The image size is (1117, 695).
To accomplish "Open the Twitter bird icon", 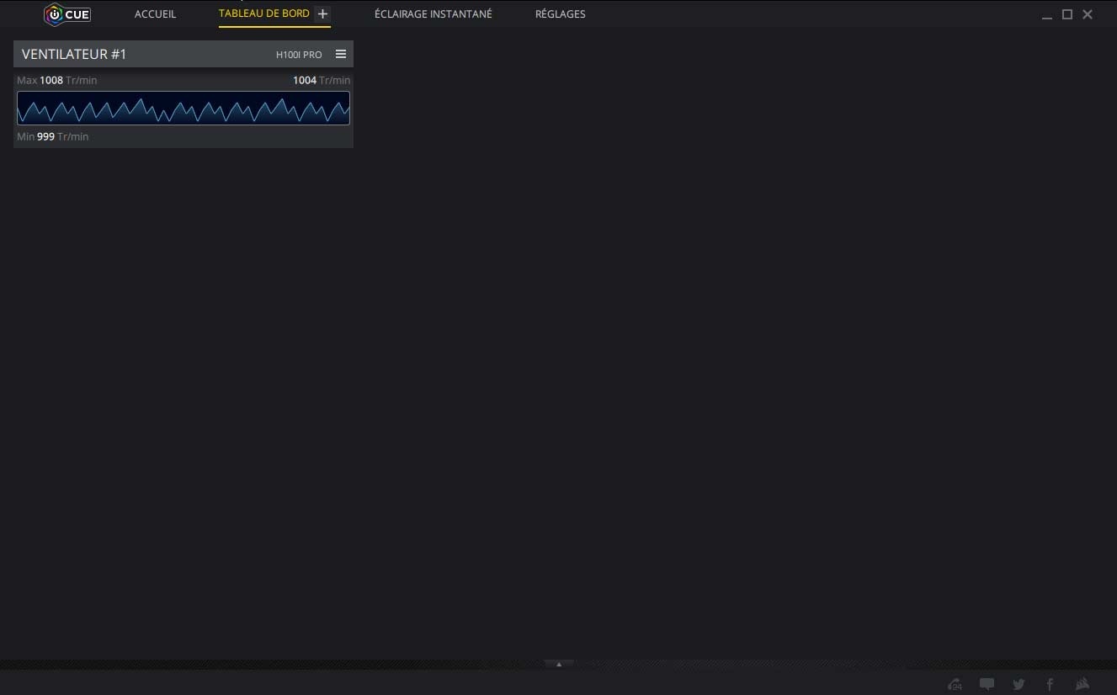I will [1019, 684].
